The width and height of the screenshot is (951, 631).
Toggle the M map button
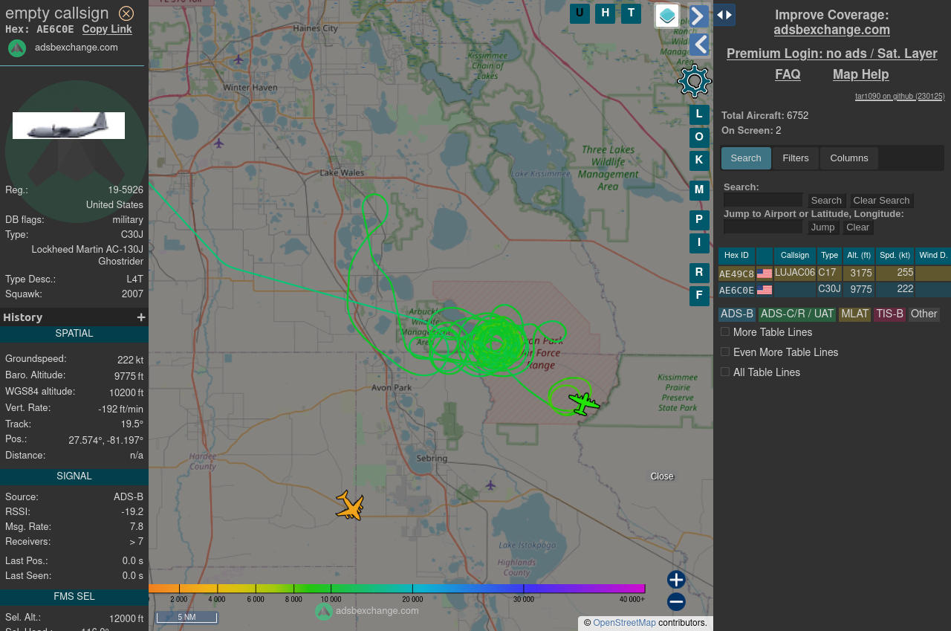pyautogui.click(x=699, y=190)
